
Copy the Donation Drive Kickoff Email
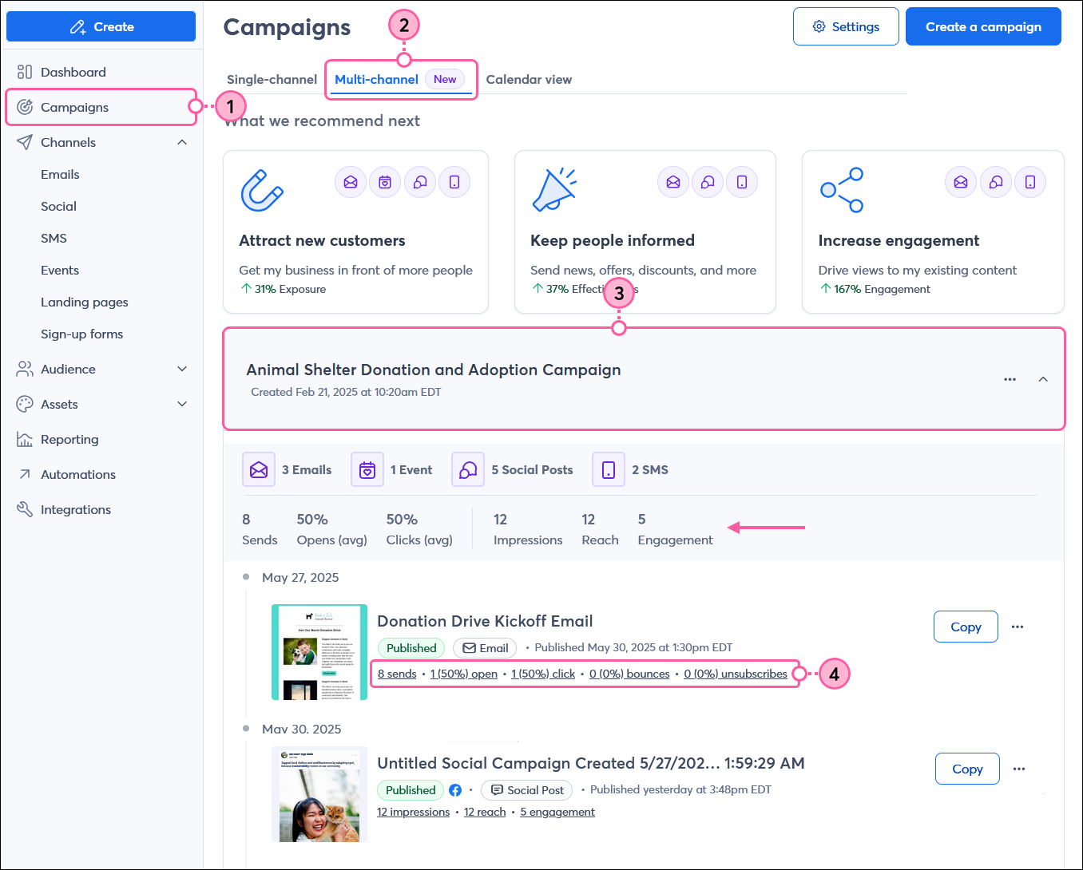point(966,627)
